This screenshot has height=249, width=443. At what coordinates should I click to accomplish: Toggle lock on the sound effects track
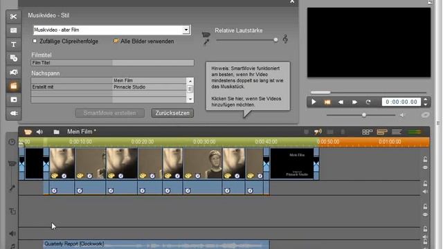(x=425, y=229)
